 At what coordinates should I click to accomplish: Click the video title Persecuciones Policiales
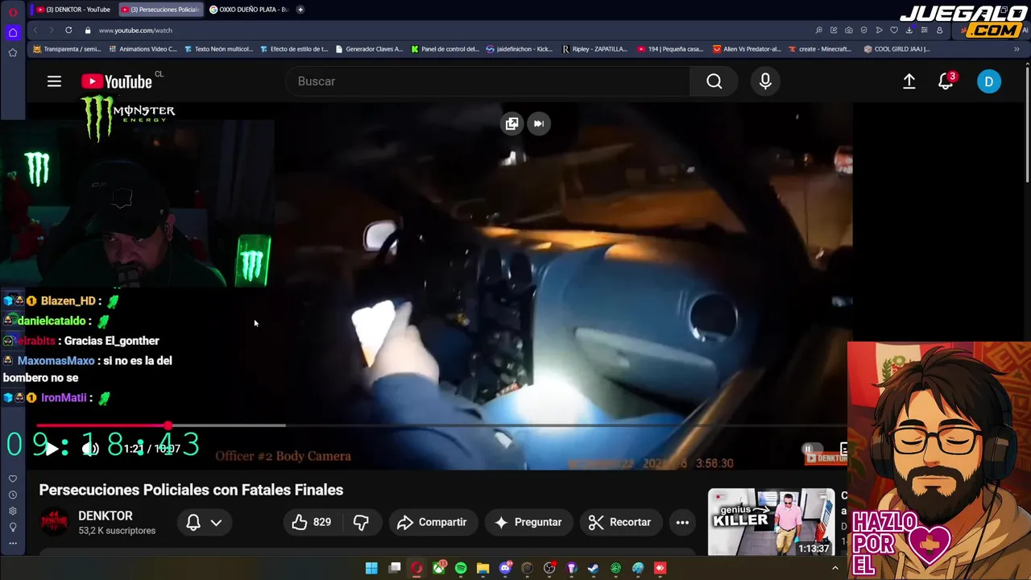coord(191,490)
